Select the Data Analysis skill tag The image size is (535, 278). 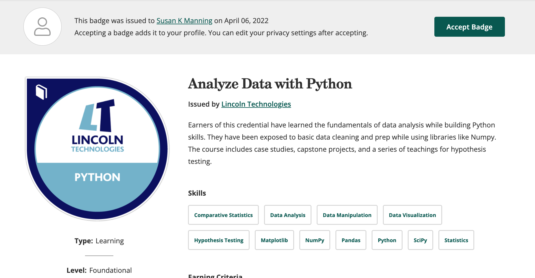[287, 215]
